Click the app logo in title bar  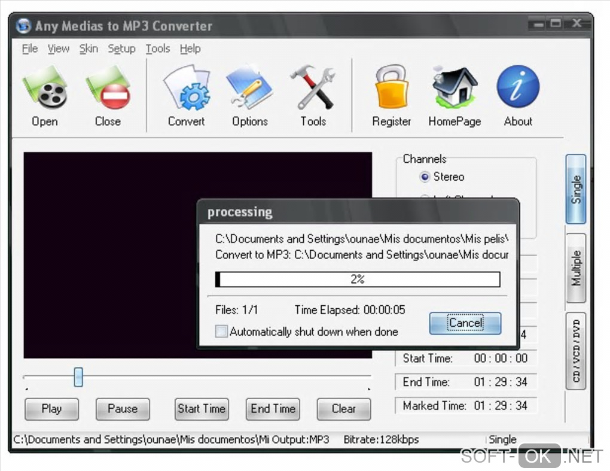coord(23,26)
